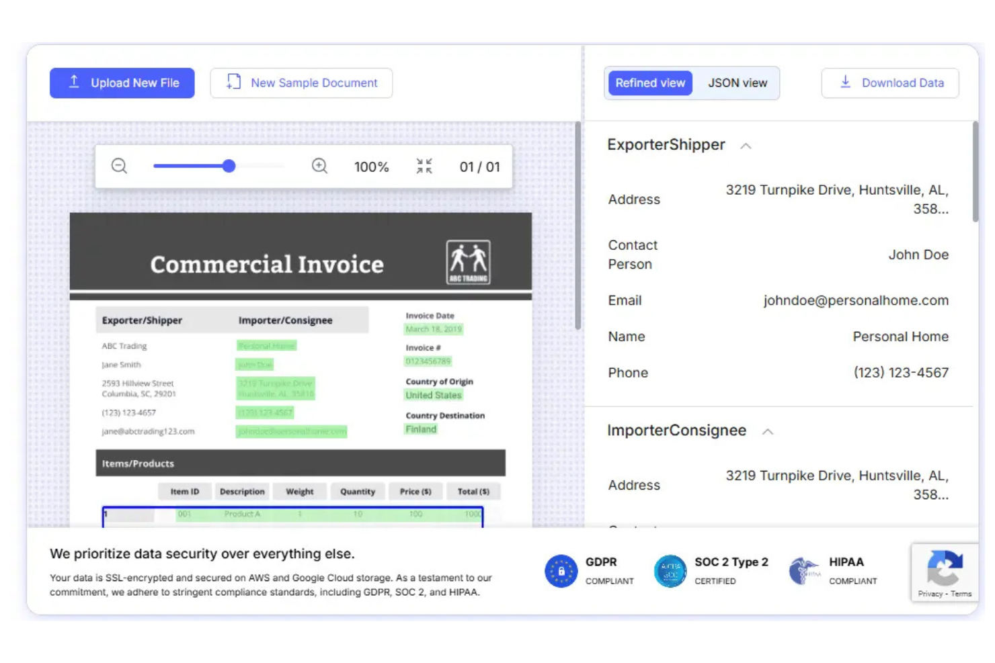Collapse the ExporterShipper section
Viewport: 995px width, 663px height.
pyautogui.click(x=746, y=145)
